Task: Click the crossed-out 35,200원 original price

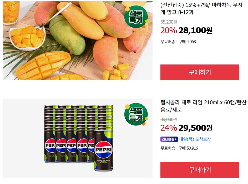Action: (x=169, y=22)
